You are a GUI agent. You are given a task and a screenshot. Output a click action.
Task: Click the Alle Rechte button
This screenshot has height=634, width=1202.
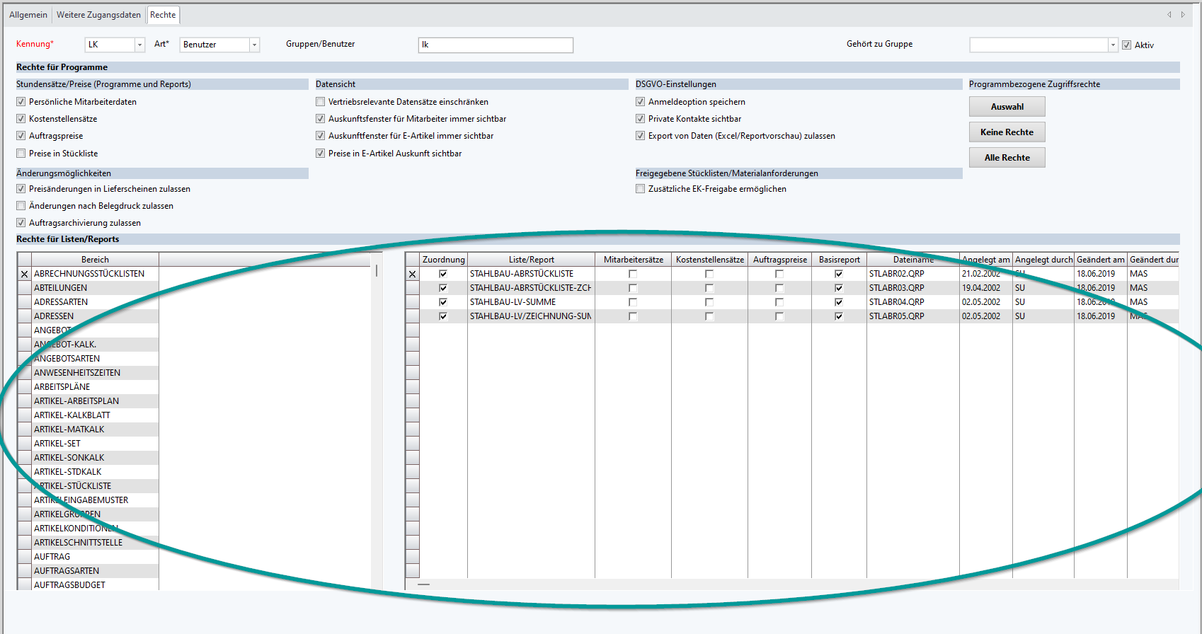1007,158
